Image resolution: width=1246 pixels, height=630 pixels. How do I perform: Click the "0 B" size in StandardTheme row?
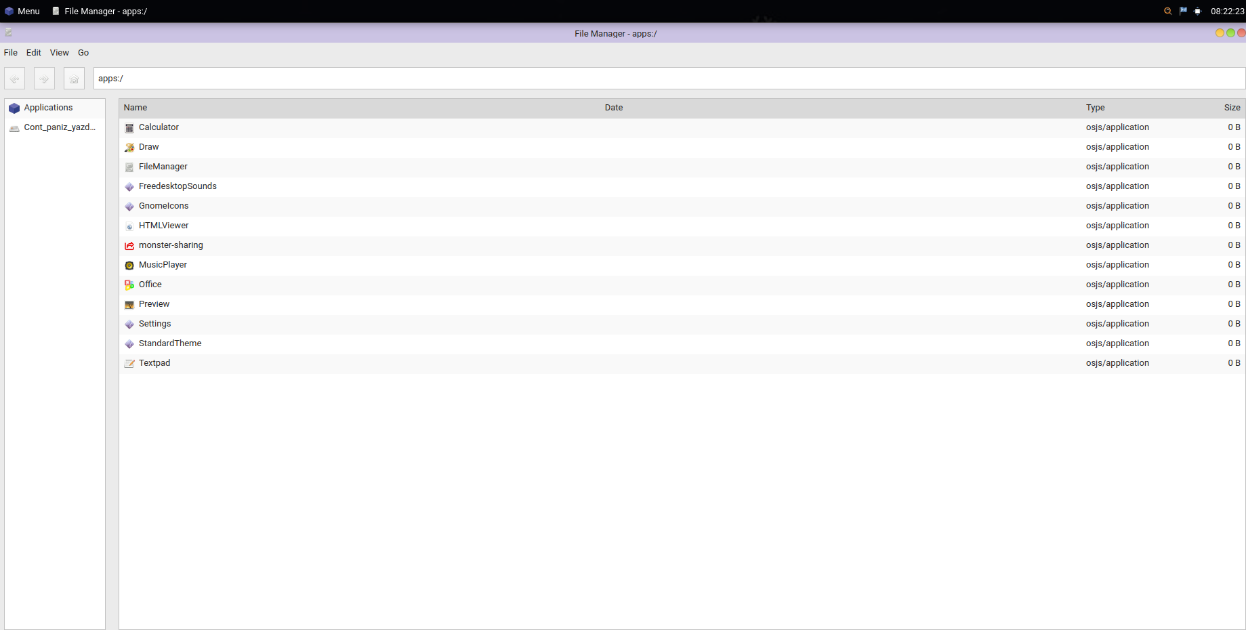(x=1234, y=343)
